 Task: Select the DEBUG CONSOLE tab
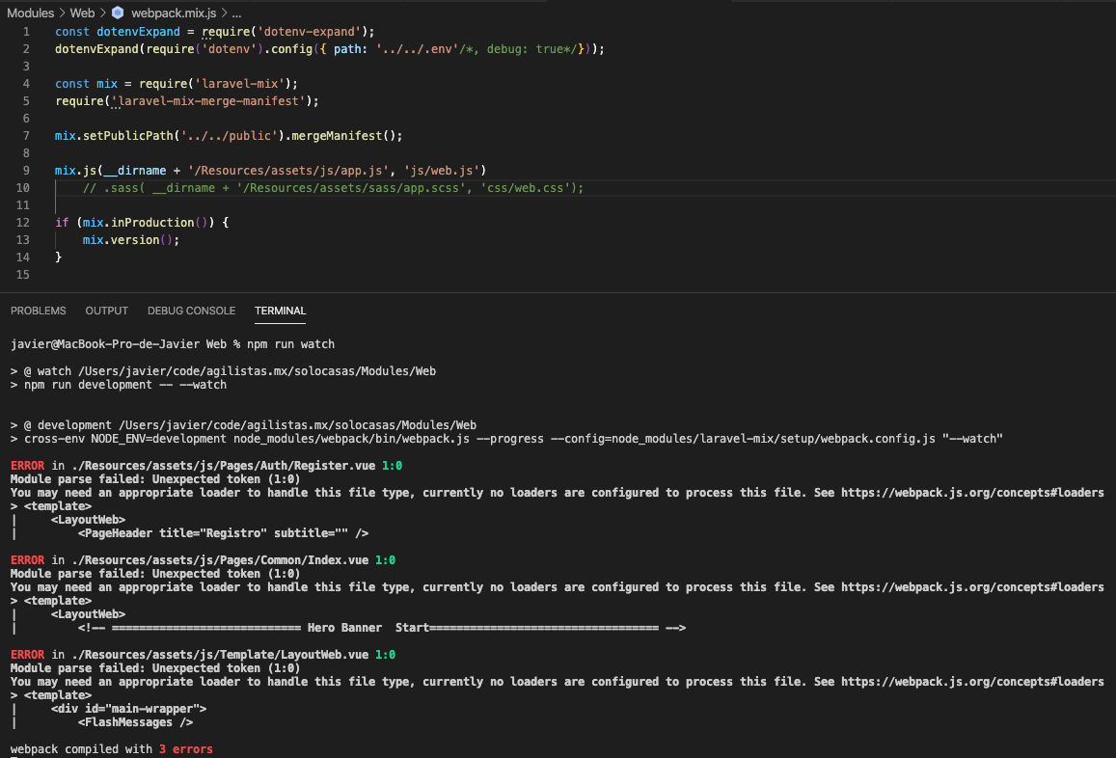(x=191, y=311)
